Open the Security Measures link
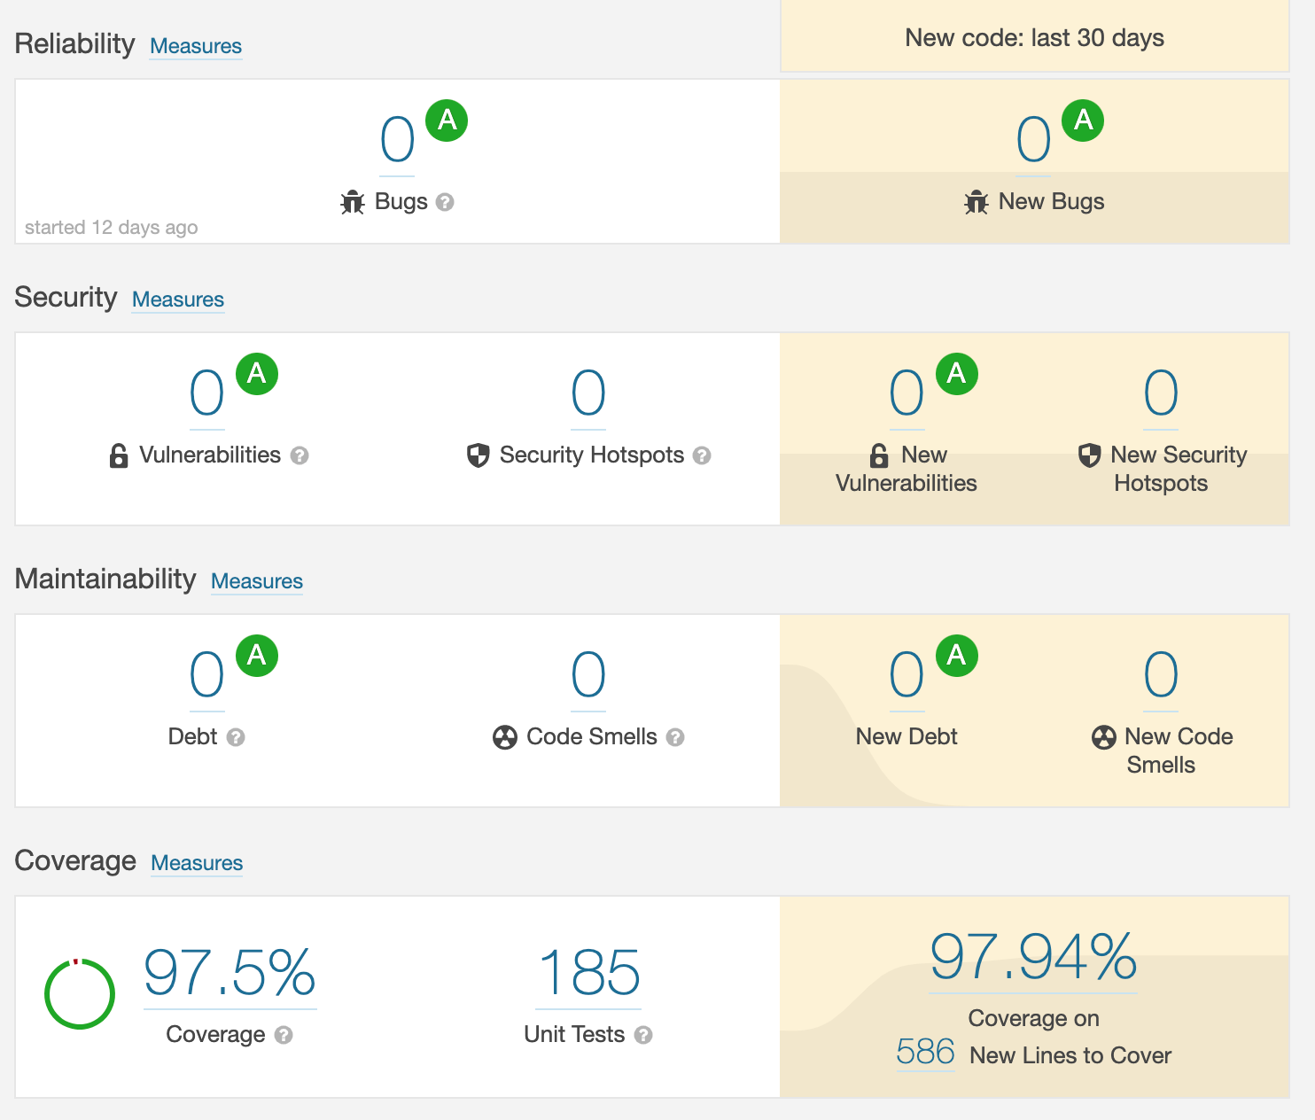1315x1120 pixels. (x=178, y=299)
